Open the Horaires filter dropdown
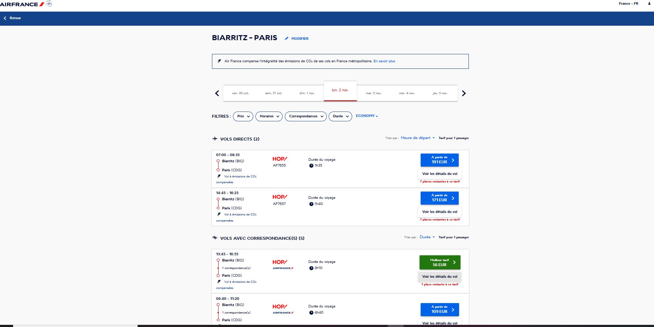654x327 pixels. (269, 116)
